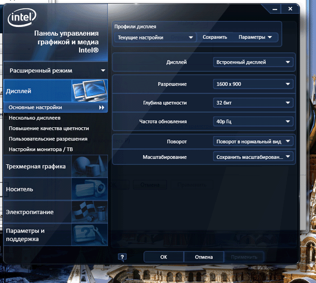Click the double arrow beside Основные настройки
316x283 pixels.
point(102,107)
